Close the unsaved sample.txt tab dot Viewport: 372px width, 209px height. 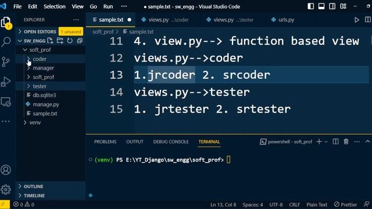click(x=129, y=20)
